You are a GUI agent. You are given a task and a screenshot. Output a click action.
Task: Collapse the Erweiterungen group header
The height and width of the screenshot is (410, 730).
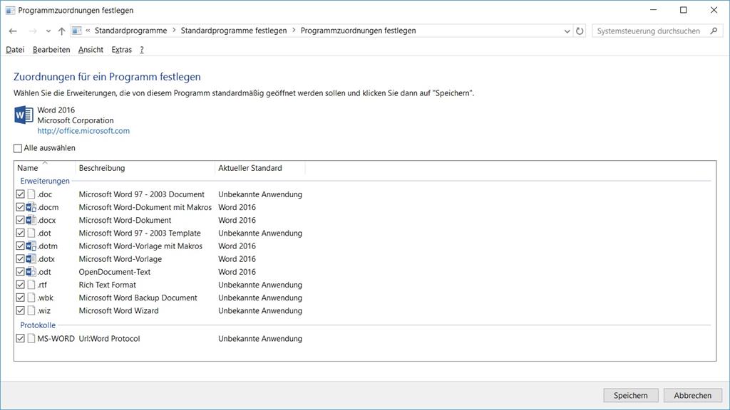(45, 181)
